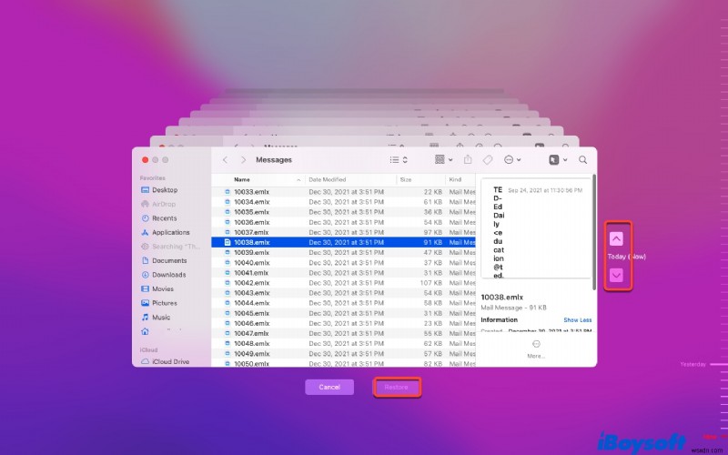Select file 10033.emlx
Screen dimensions: 728x455
click(x=344, y=192)
